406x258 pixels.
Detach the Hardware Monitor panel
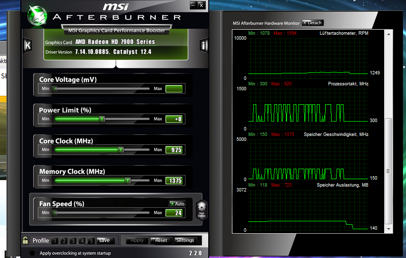click(x=312, y=23)
